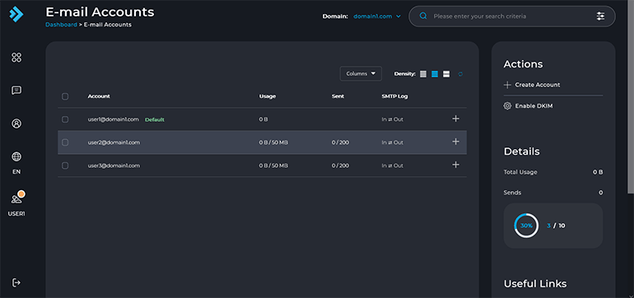Viewport: 634px width, 298px height.
Task: Click the EN language label
Action: 16,172
